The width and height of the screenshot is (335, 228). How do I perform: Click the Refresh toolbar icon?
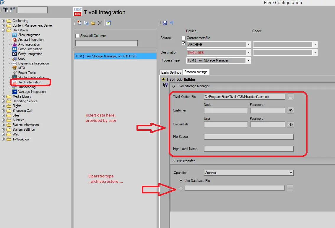click(x=108, y=23)
